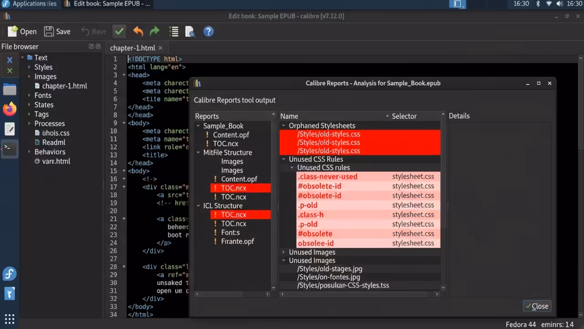
Task: Click the Reports pane horizontal scrollbar
Action: (x=233, y=294)
